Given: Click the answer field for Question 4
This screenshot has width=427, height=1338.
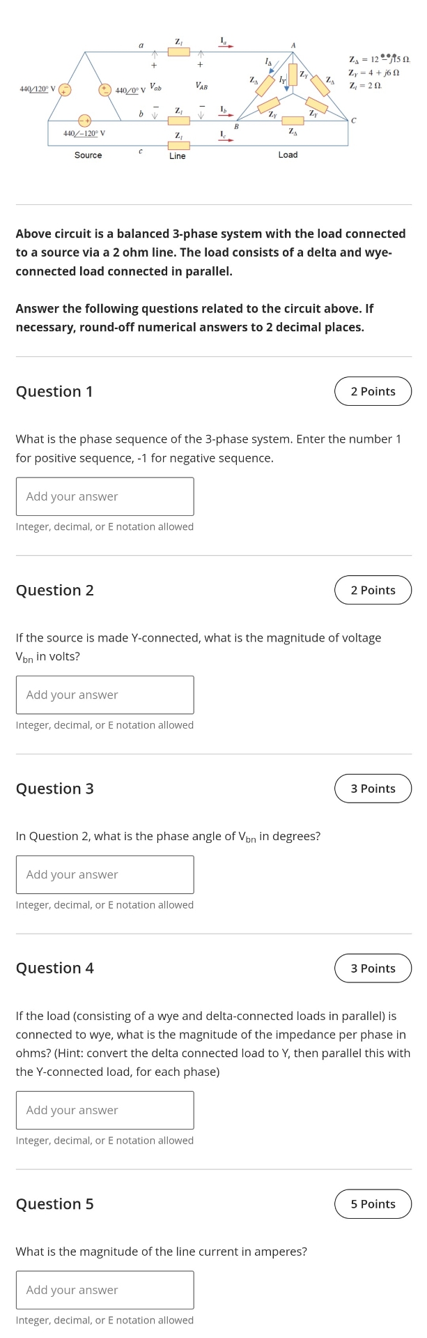Looking at the screenshot, I should pyautogui.click(x=104, y=1110).
